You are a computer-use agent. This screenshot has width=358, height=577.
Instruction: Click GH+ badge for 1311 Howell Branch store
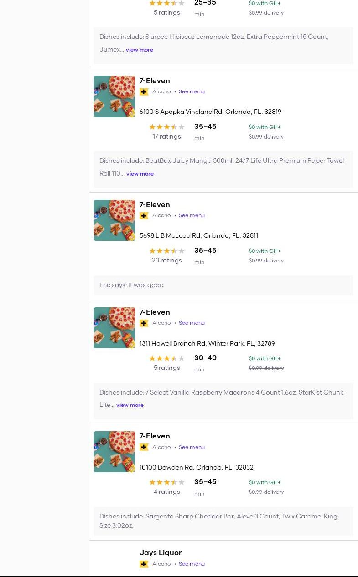pos(144,323)
